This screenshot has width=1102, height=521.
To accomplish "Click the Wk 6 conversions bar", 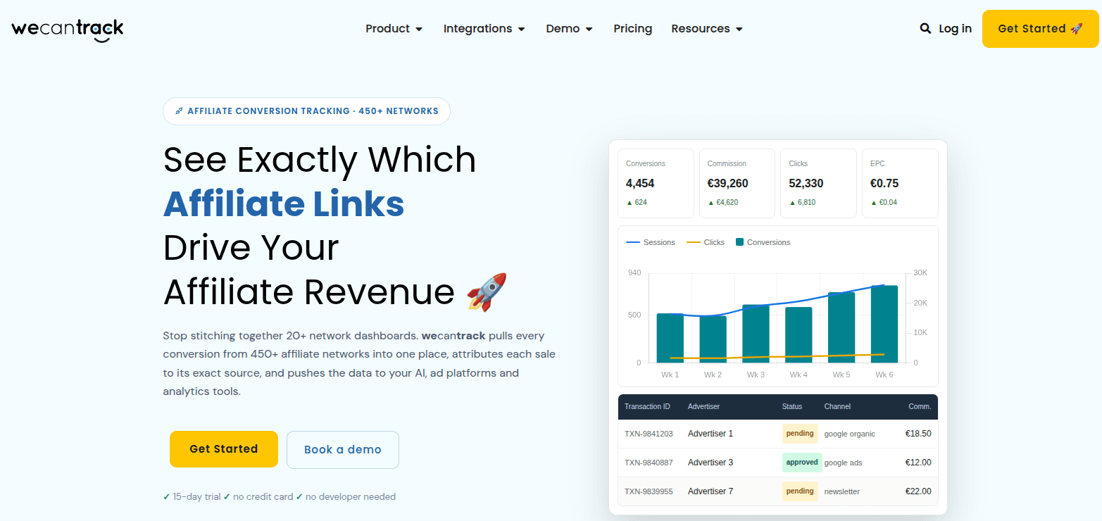I will (884, 324).
